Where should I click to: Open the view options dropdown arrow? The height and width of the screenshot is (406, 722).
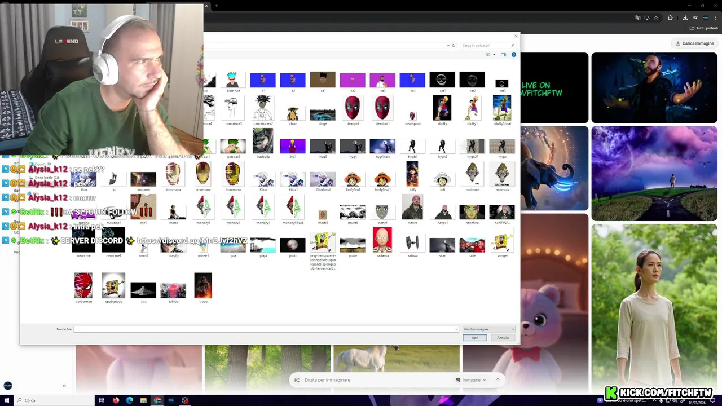click(x=494, y=55)
